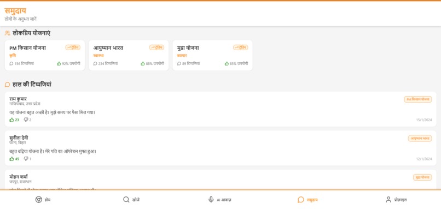The image size is (441, 209).
Task: Open the मुद्रा योजना card
Action: 212,55
